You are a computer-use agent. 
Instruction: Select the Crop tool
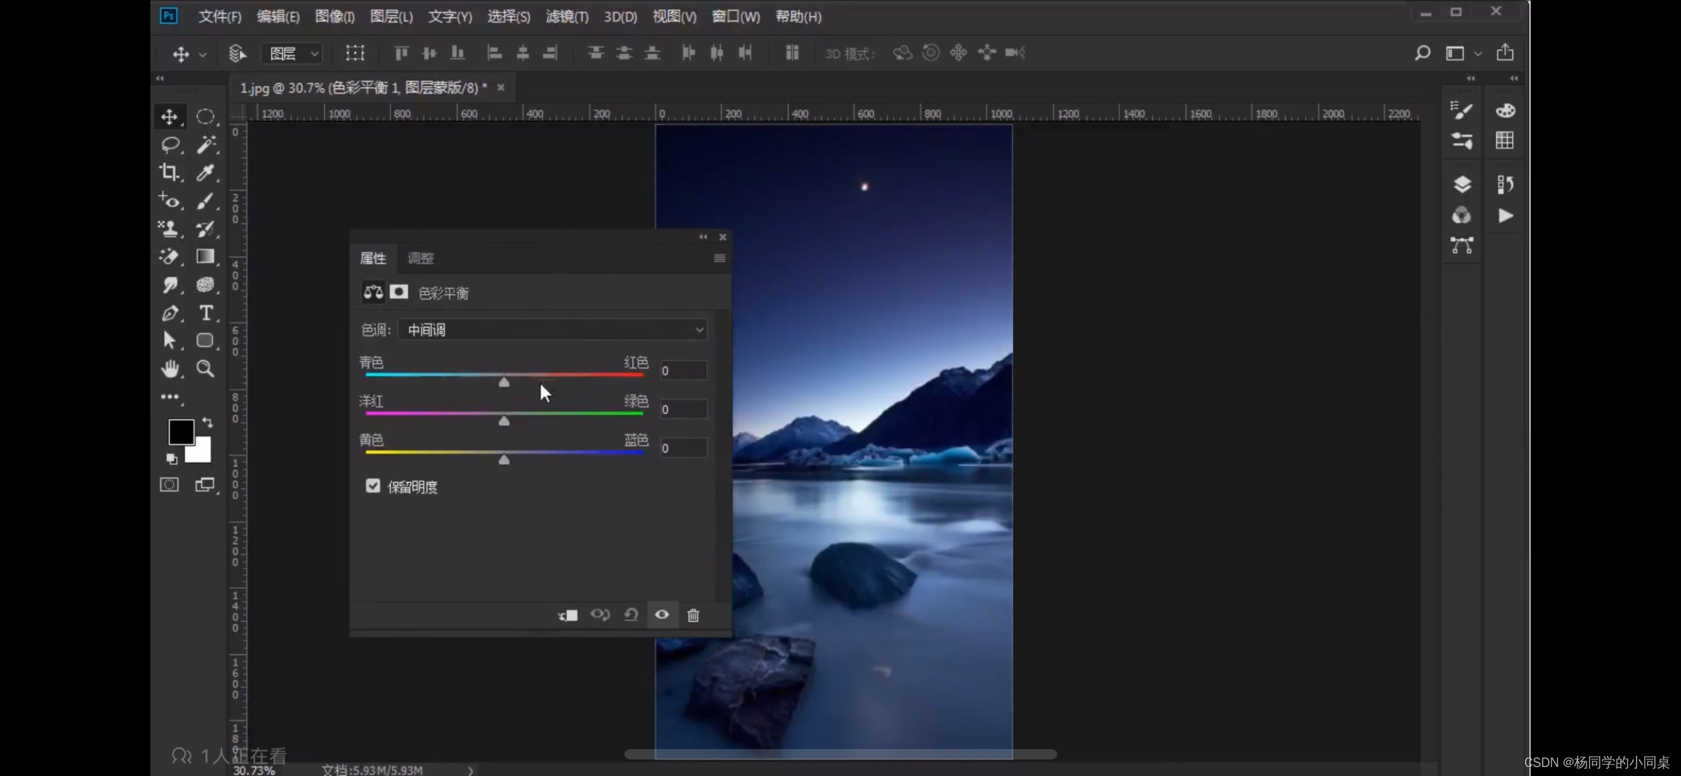pyautogui.click(x=169, y=172)
